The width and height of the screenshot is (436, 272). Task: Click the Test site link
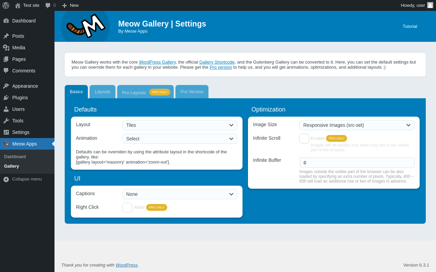(31, 5)
